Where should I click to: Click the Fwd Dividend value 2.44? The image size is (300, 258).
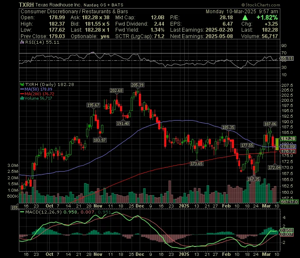[x=159, y=24]
